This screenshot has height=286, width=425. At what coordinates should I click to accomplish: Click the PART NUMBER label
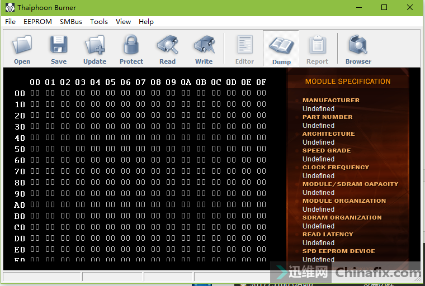pyautogui.click(x=328, y=117)
